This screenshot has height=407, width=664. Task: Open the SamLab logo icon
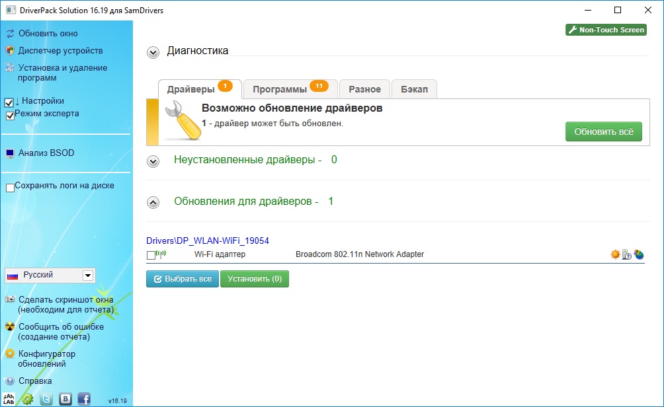click(9, 398)
